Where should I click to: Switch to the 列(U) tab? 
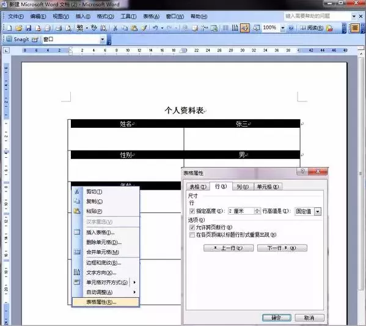click(243, 187)
